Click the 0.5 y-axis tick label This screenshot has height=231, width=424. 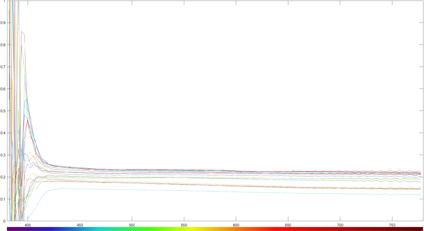coord(3,111)
